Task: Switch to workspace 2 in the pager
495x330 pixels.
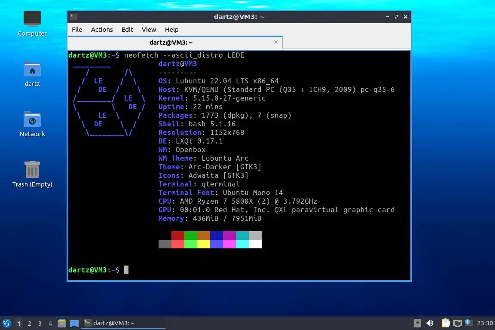Action: coord(29,324)
